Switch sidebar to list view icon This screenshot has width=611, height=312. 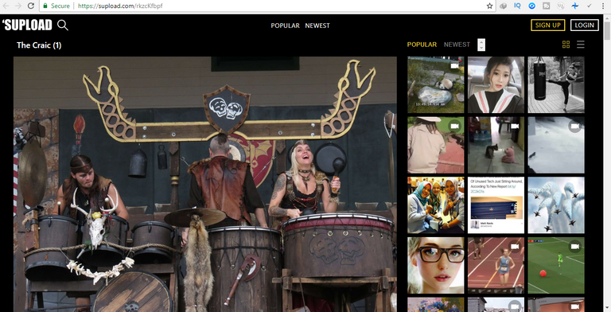pyautogui.click(x=581, y=45)
